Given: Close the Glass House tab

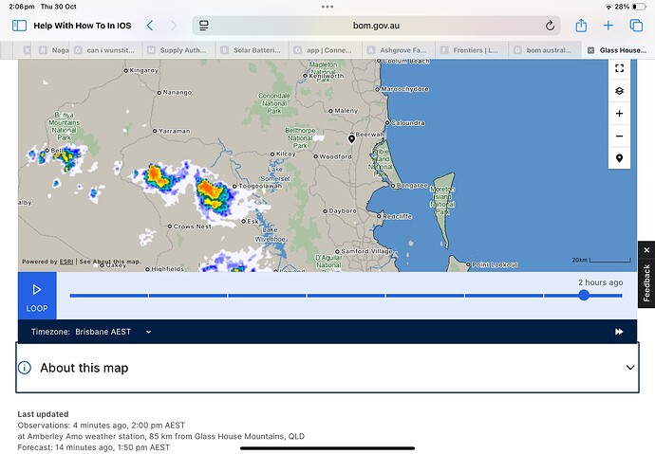Looking at the screenshot, I should click(590, 50).
